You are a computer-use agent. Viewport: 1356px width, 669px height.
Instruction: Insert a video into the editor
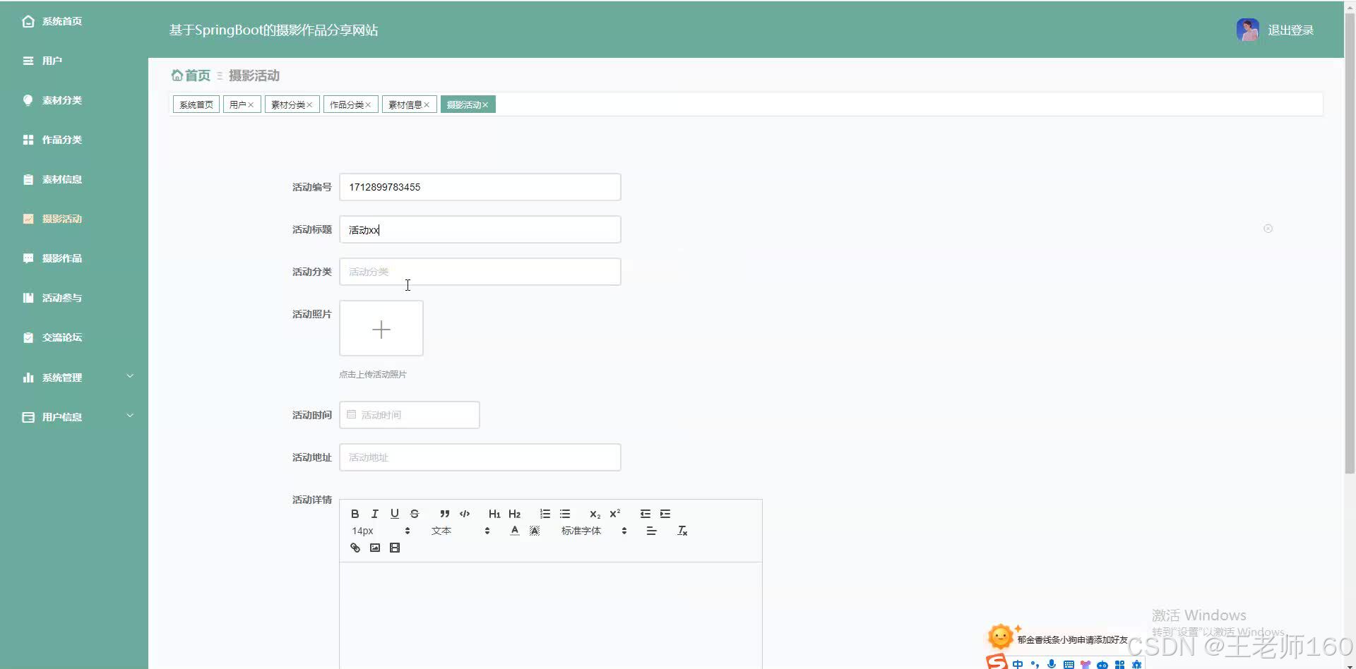[395, 548]
